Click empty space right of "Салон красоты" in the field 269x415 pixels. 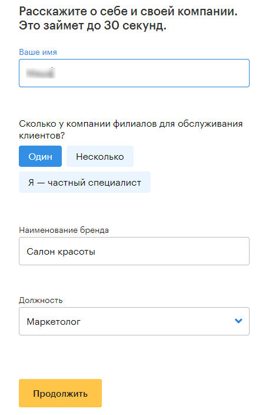pos(172,251)
